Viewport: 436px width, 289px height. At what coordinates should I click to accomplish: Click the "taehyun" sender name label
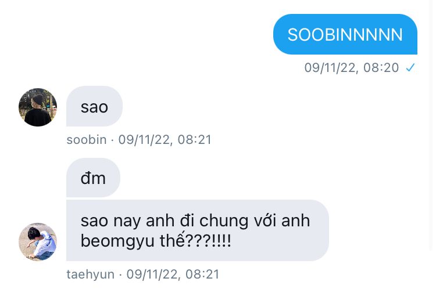pyautogui.click(x=90, y=274)
